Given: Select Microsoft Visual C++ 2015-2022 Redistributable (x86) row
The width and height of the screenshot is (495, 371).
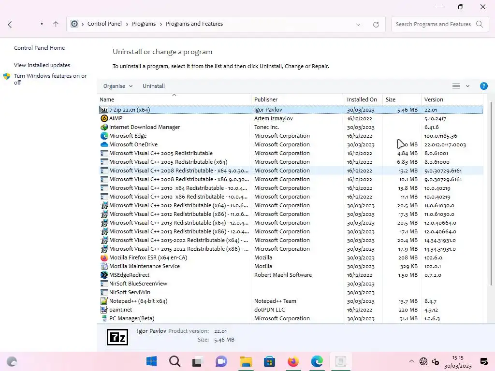Looking at the screenshot, I should coord(291,249).
